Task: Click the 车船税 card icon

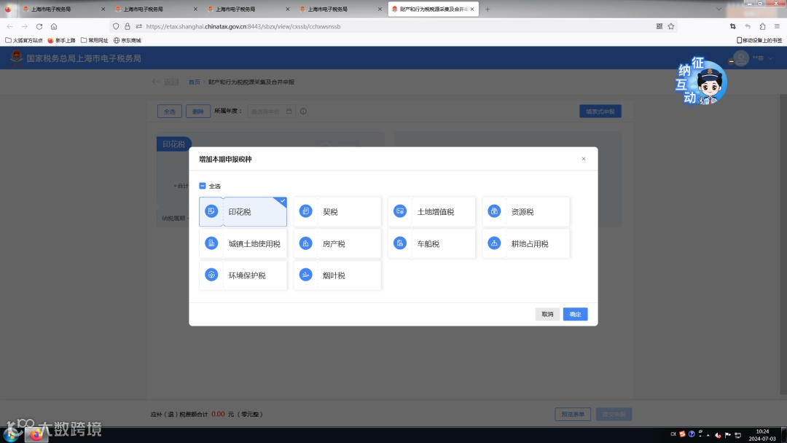Action: 400,243
